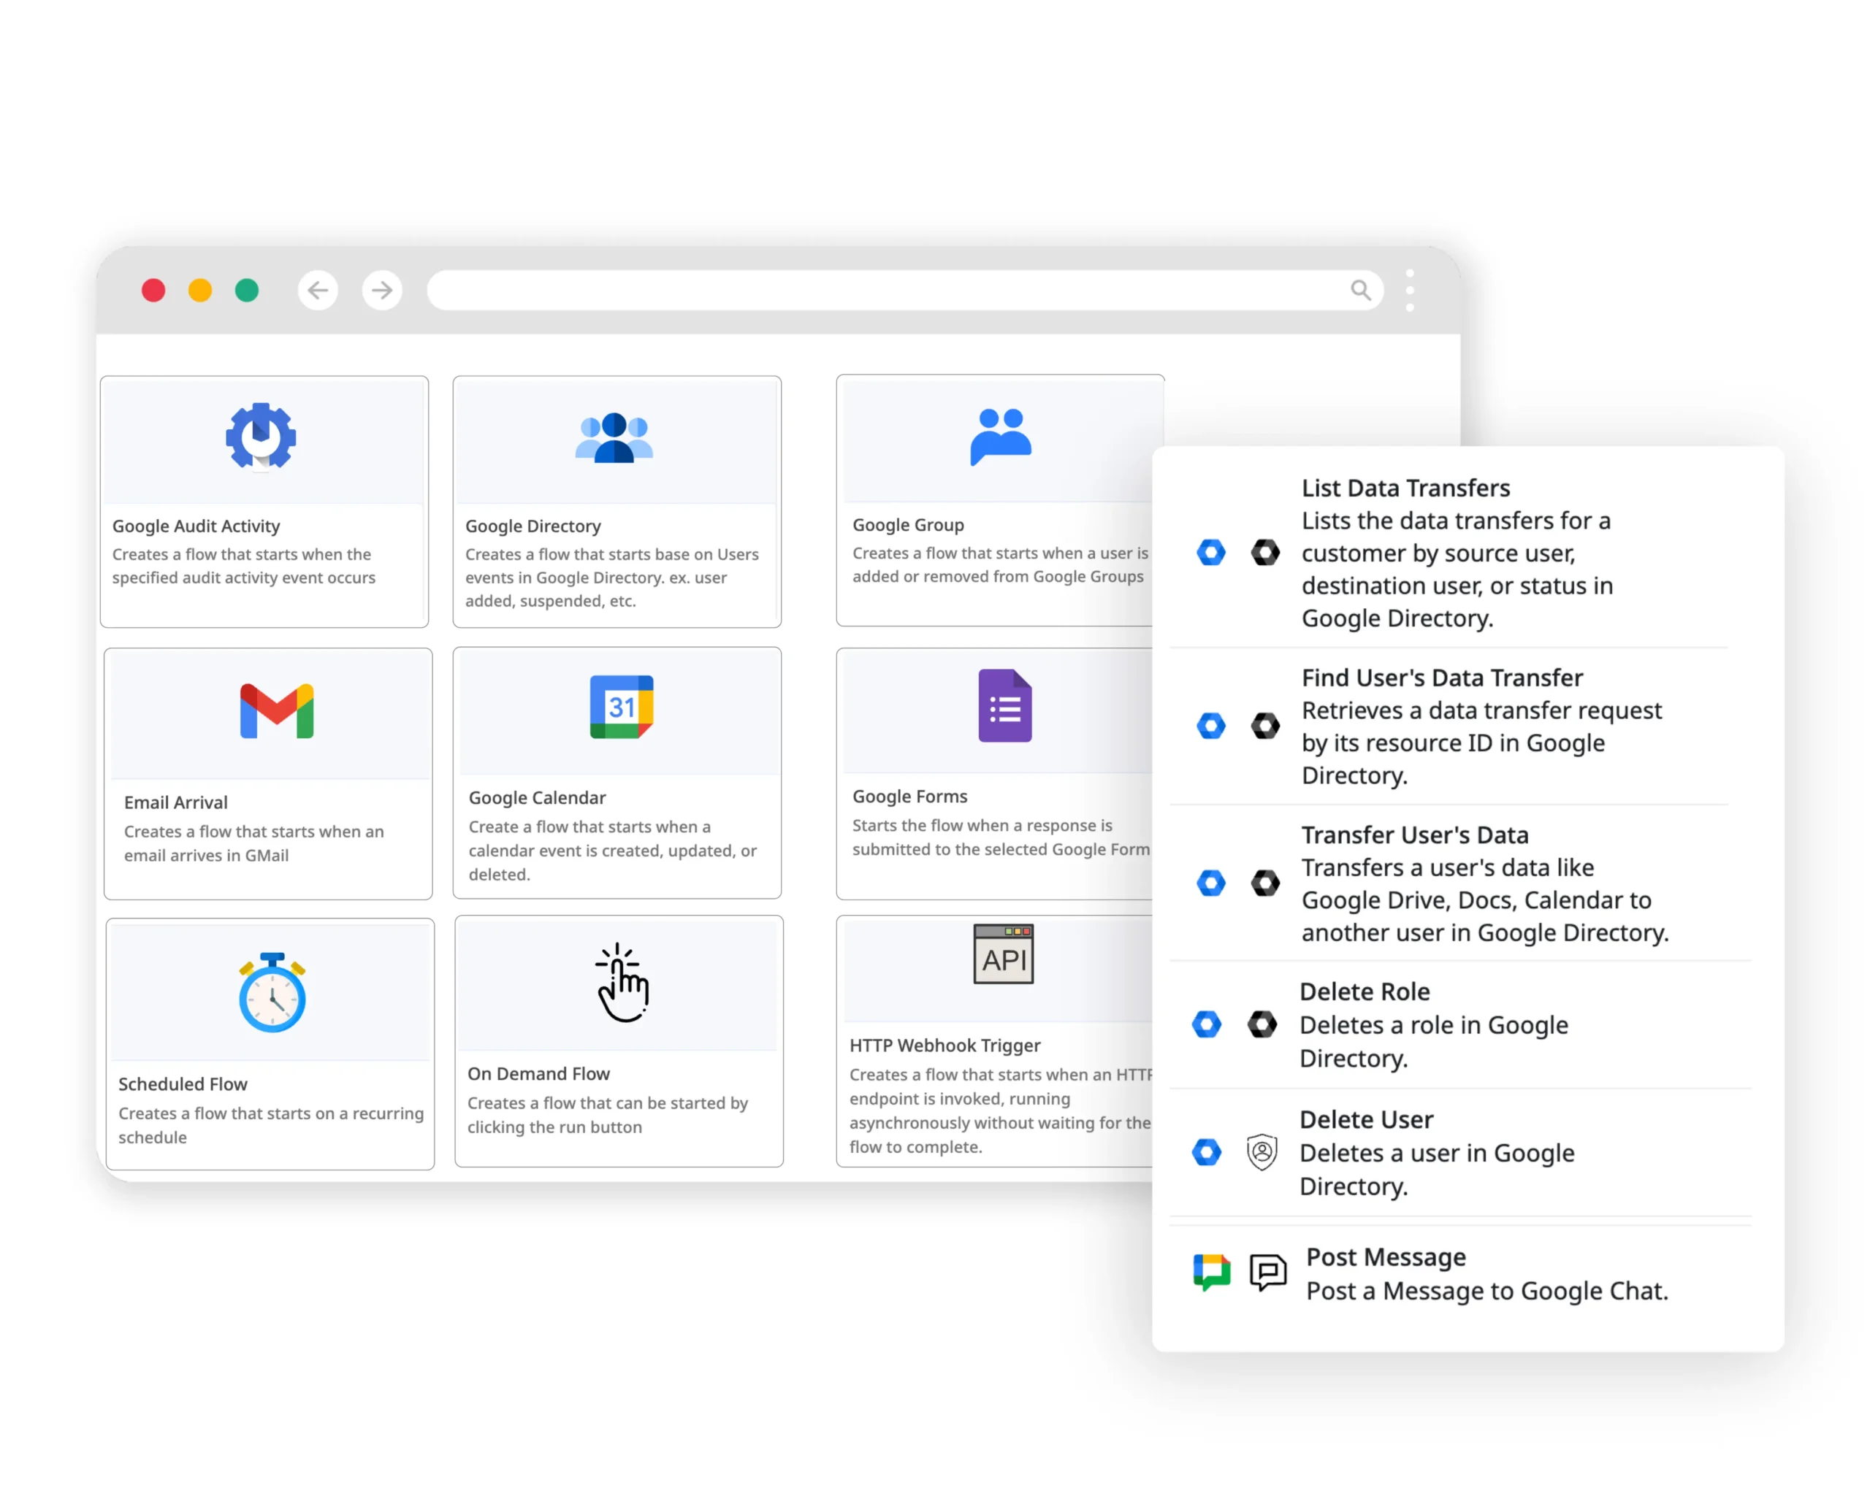The width and height of the screenshot is (1870, 1496).
Task: Select the List Data Transfers action
Action: tap(1405, 488)
